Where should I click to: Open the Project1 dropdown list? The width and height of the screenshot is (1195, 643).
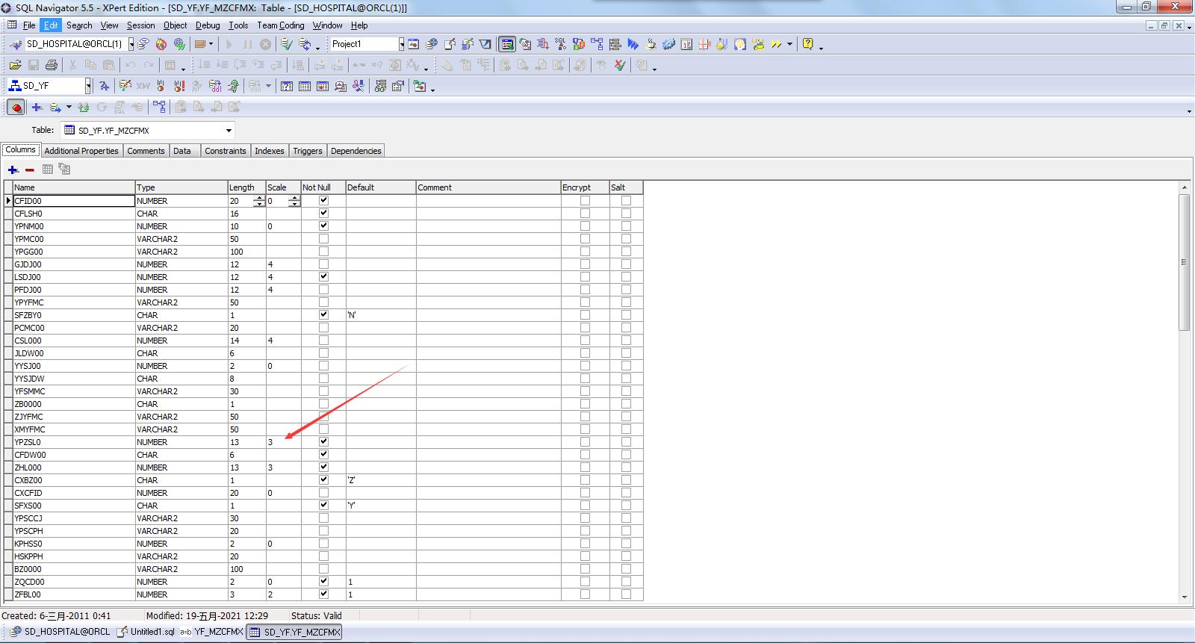click(401, 44)
